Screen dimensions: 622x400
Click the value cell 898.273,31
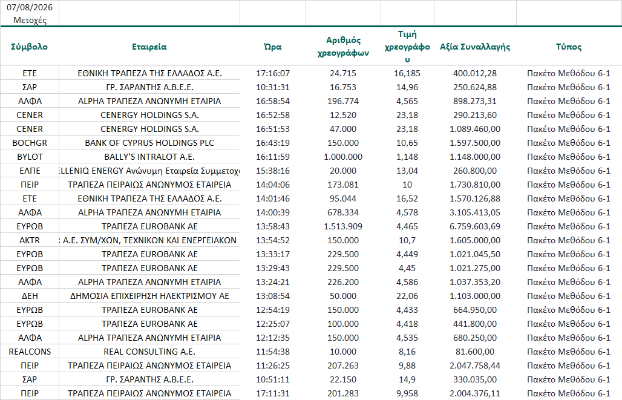click(475, 101)
